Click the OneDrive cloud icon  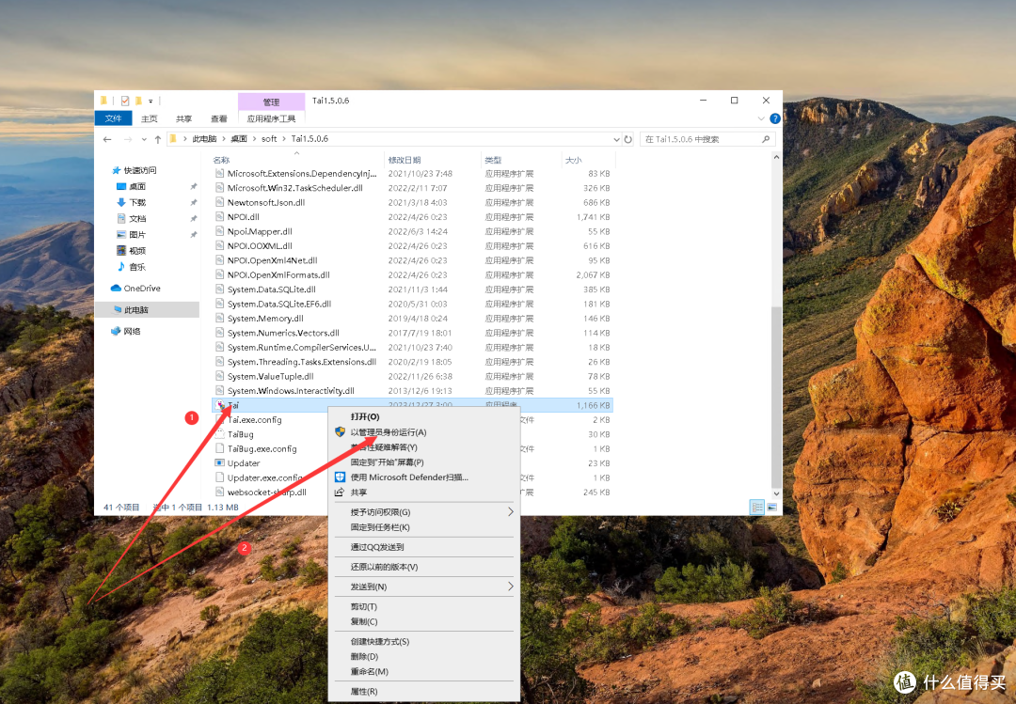(116, 289)
